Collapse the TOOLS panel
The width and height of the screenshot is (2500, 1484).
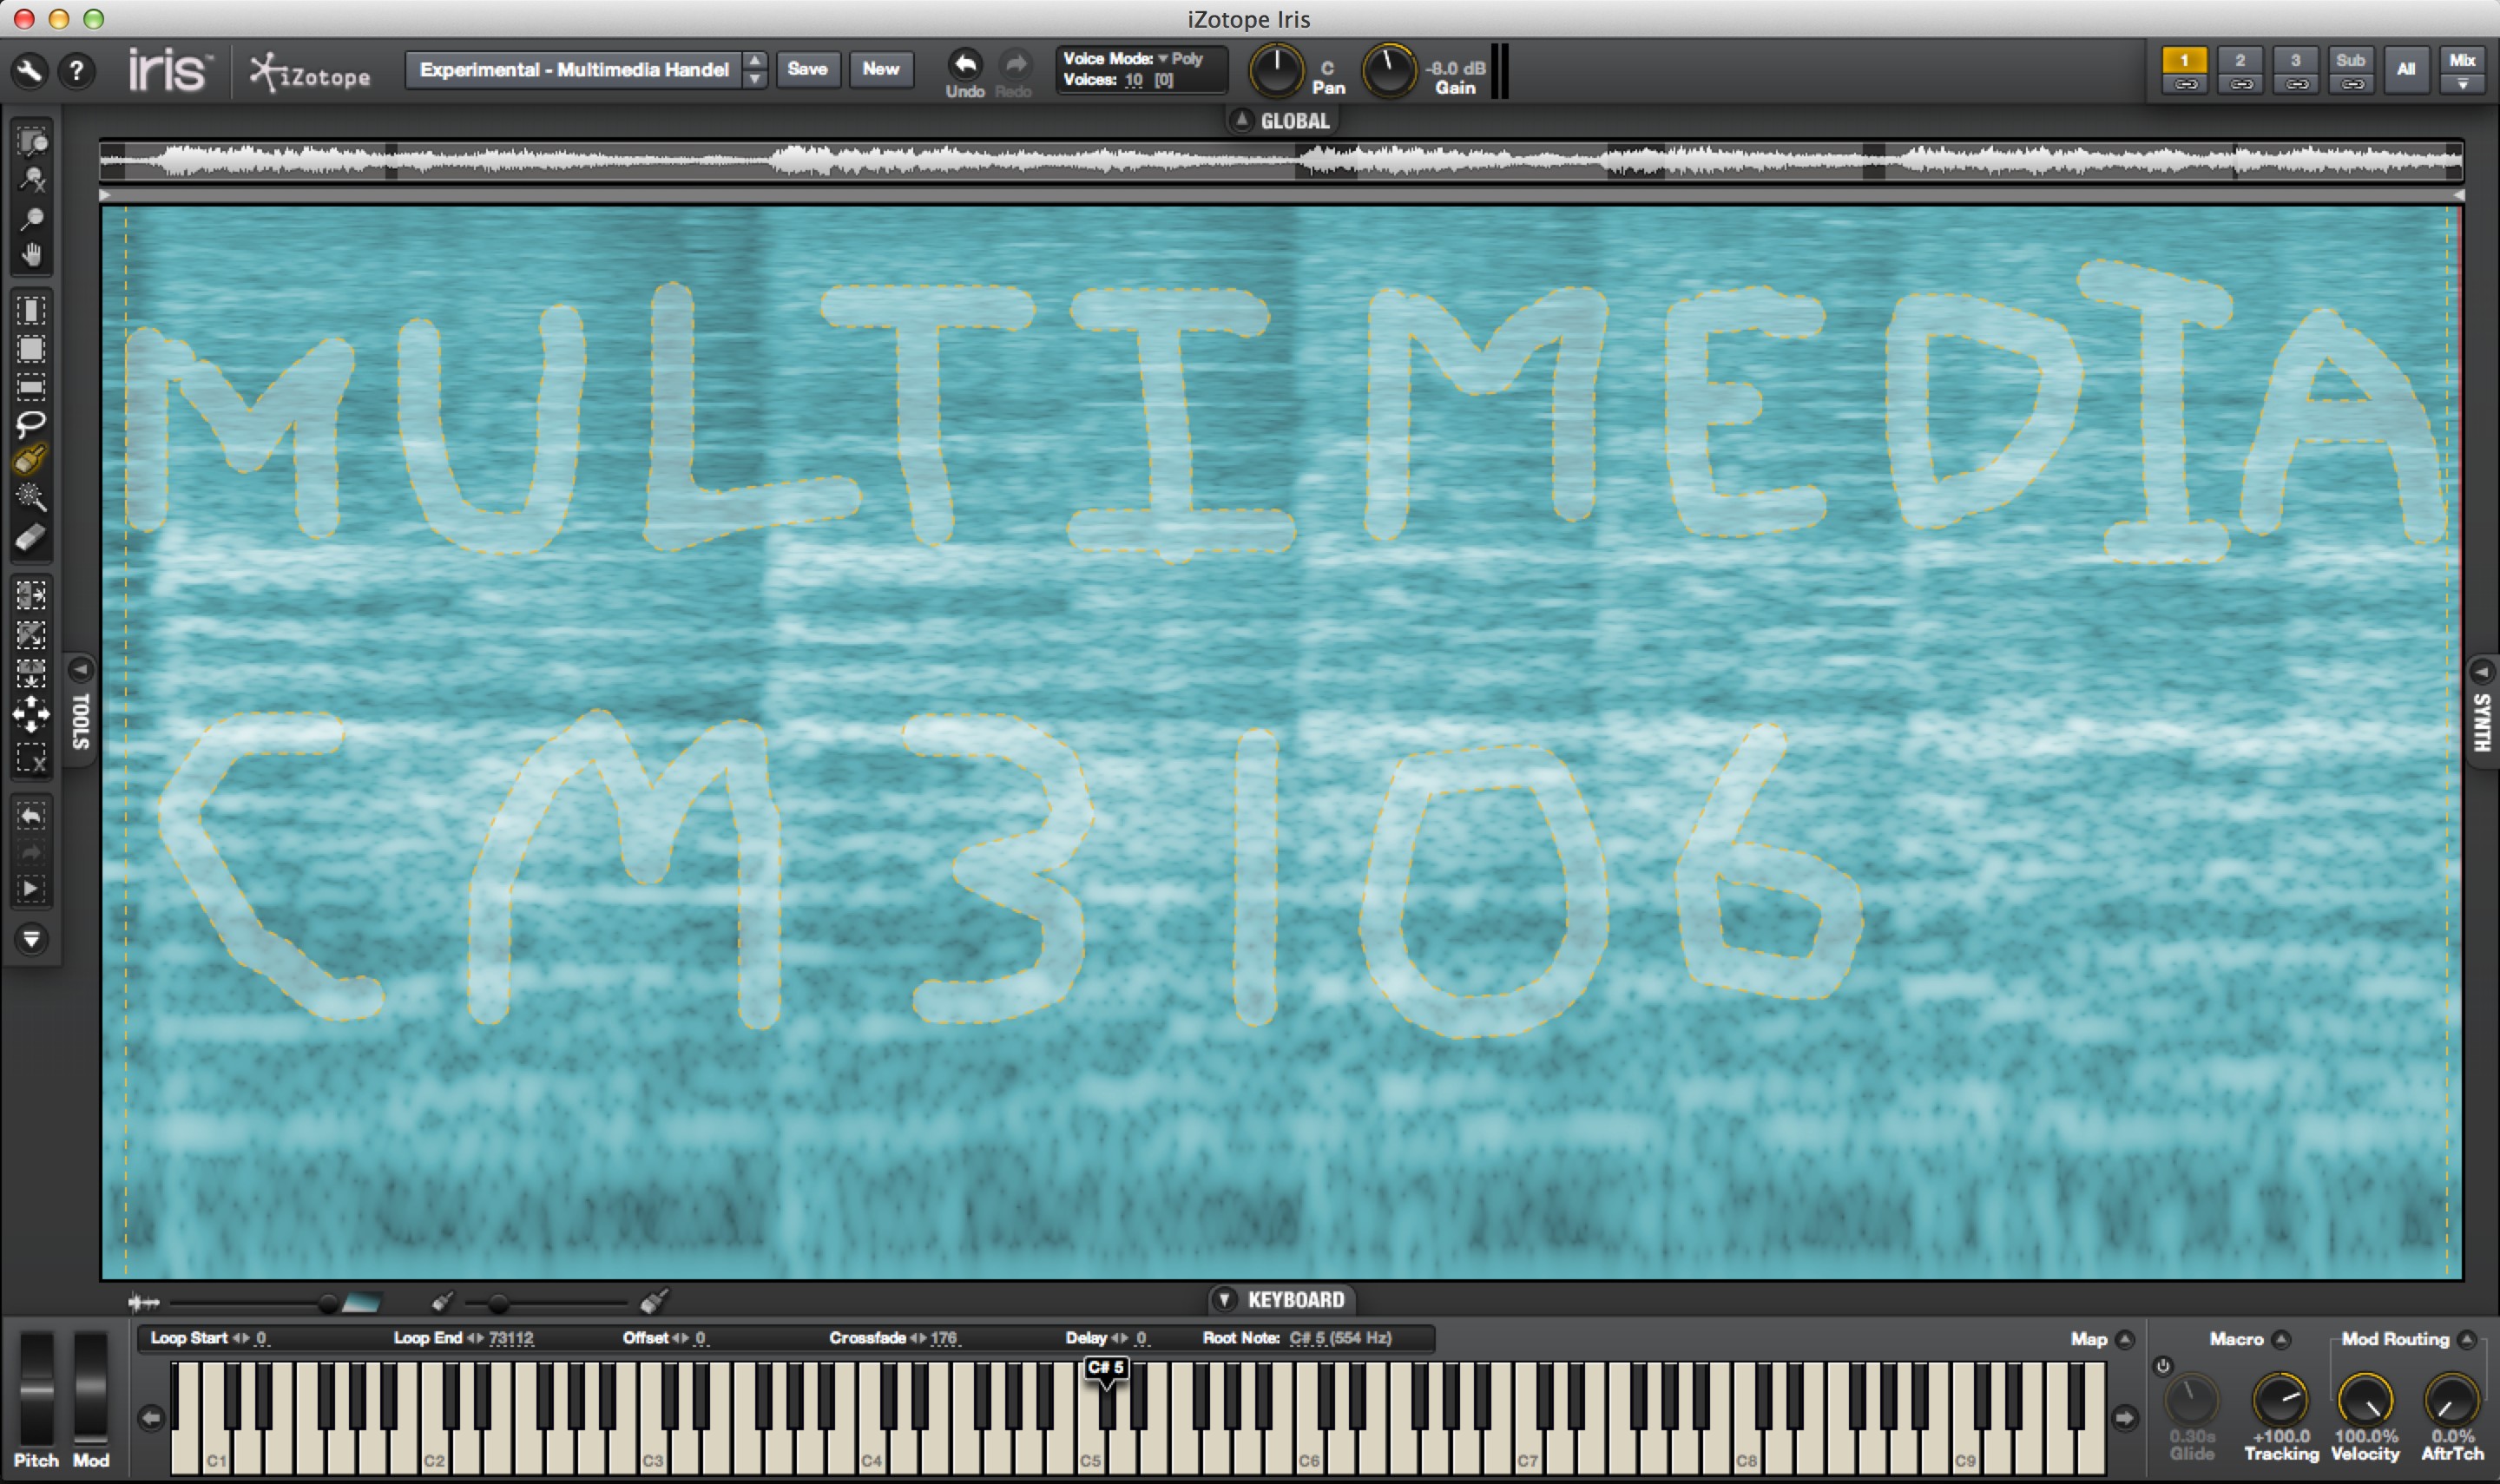(81, 669)
